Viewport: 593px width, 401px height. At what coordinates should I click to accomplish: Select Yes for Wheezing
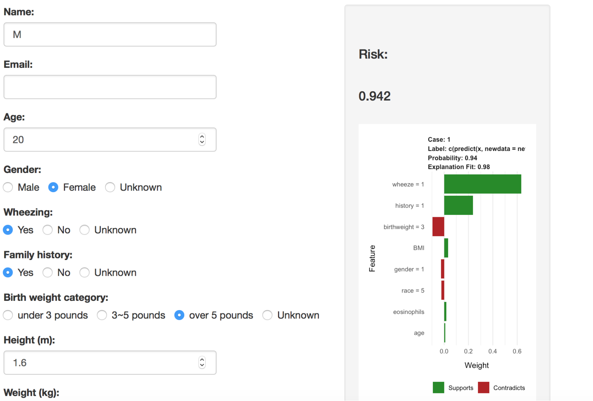[8, 230]
